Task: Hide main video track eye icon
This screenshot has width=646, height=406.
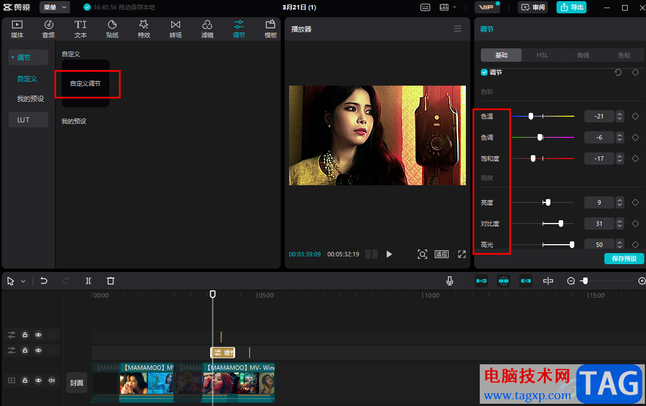Action: tap(38, 380)
